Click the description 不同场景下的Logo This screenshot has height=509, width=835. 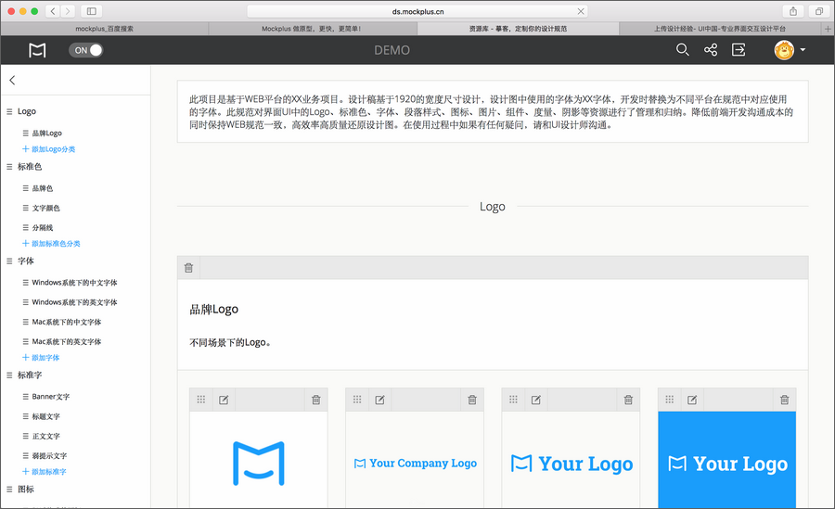tap(231, 342)
